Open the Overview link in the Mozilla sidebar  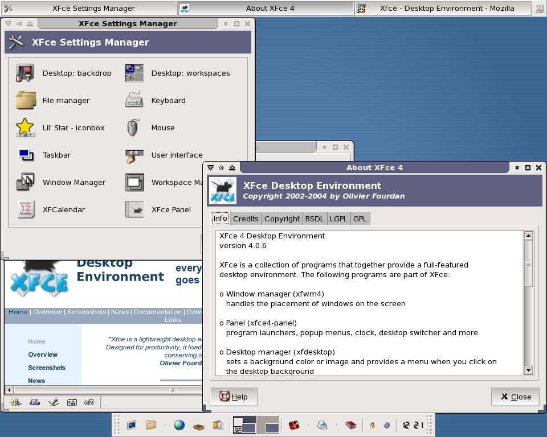pyautogui.click(x=43, y=354)
